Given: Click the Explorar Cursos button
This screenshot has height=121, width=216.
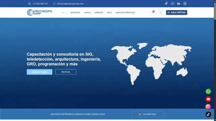Looking at the screenshot, I should pyautogui.click(x=39, y=72).
